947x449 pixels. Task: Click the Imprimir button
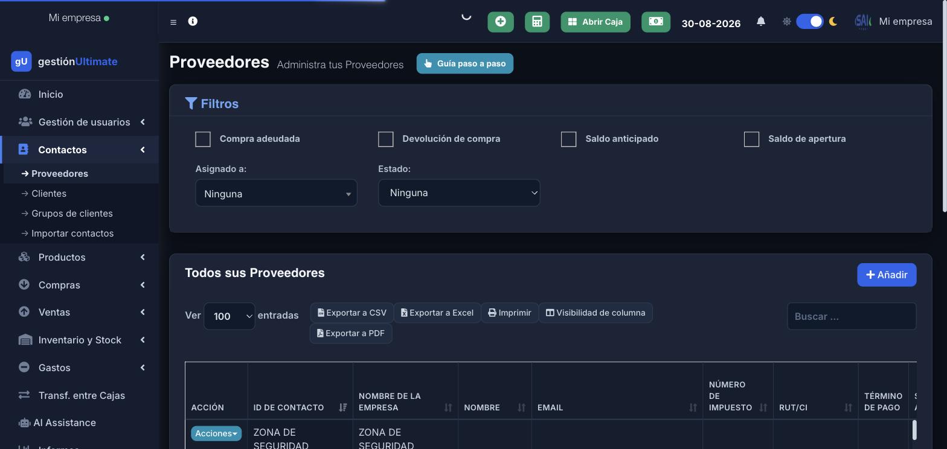(x=510, y=313)
